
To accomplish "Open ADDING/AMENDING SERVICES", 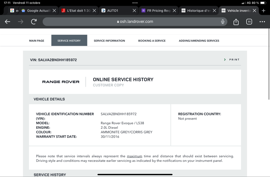I will [x=199, y=41].
